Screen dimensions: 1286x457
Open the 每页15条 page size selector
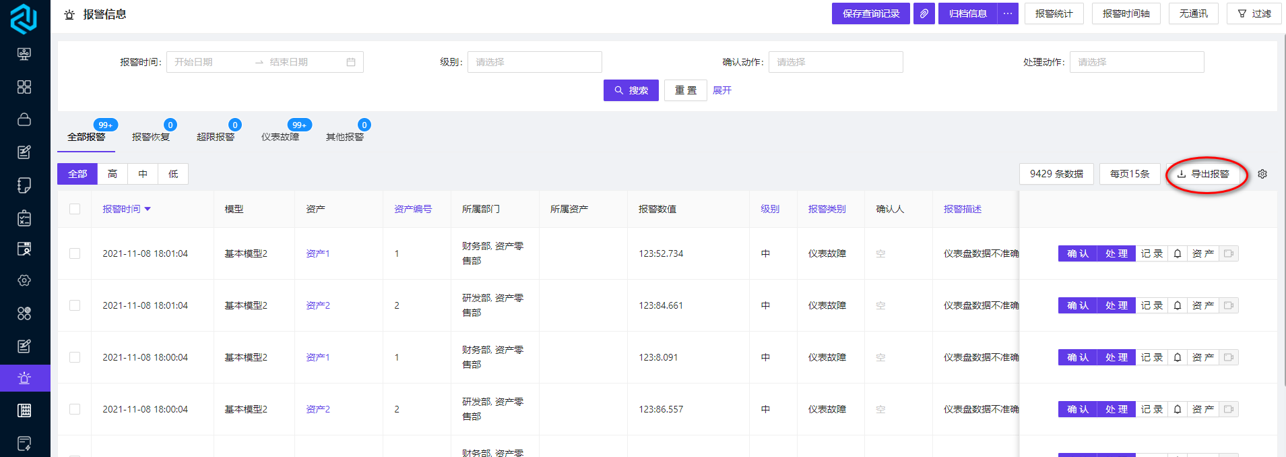point(1130,174)
